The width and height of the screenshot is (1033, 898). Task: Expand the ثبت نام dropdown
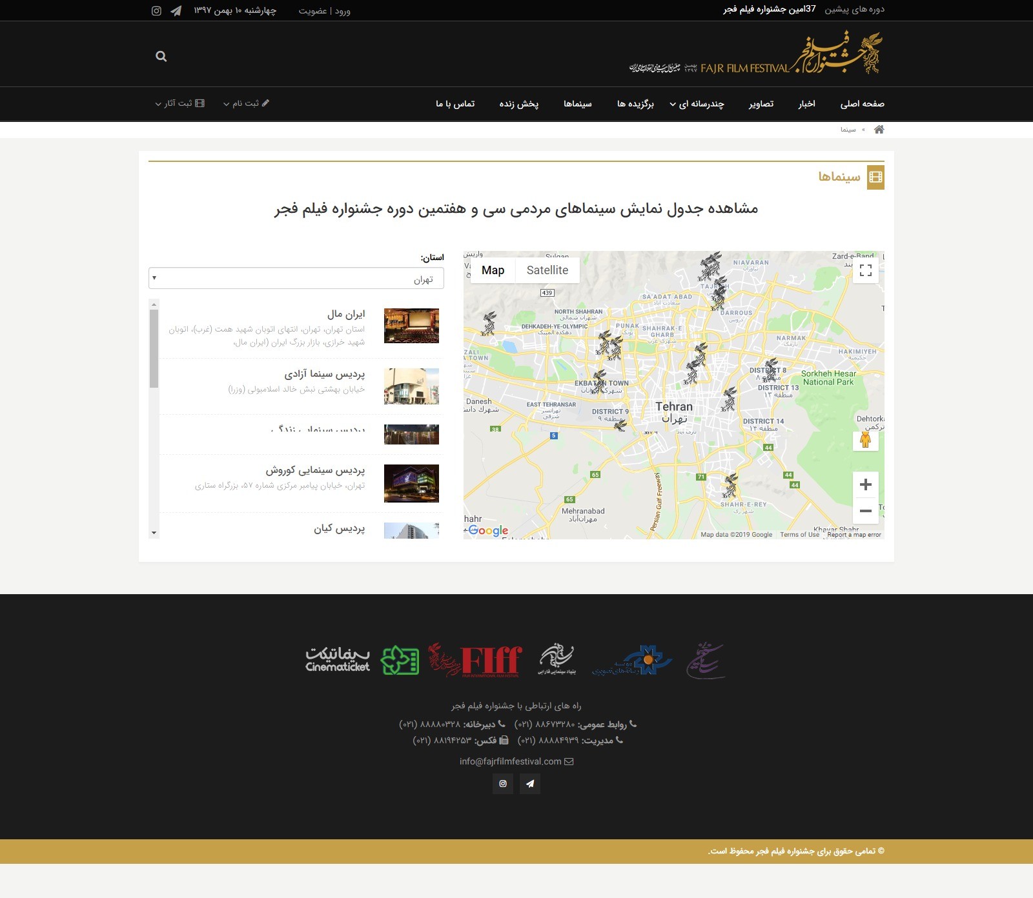[x=246, y=103]
